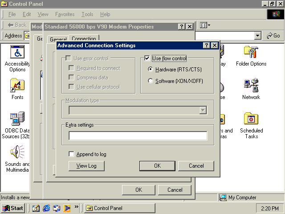The image size is (285, 214).
Task: Click the Go button beside address bar
Action: tap(273, 36)
